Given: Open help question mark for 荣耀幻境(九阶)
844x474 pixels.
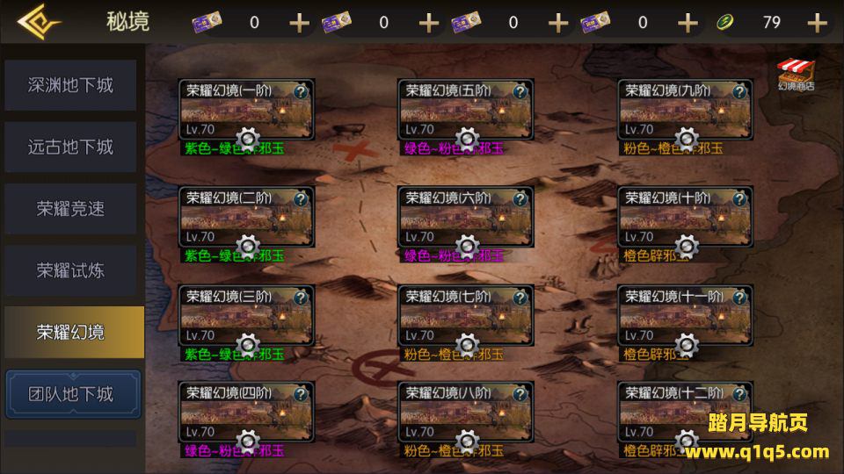Looking at the screenshot, I should pyautogui.click(x=740, y=92).
